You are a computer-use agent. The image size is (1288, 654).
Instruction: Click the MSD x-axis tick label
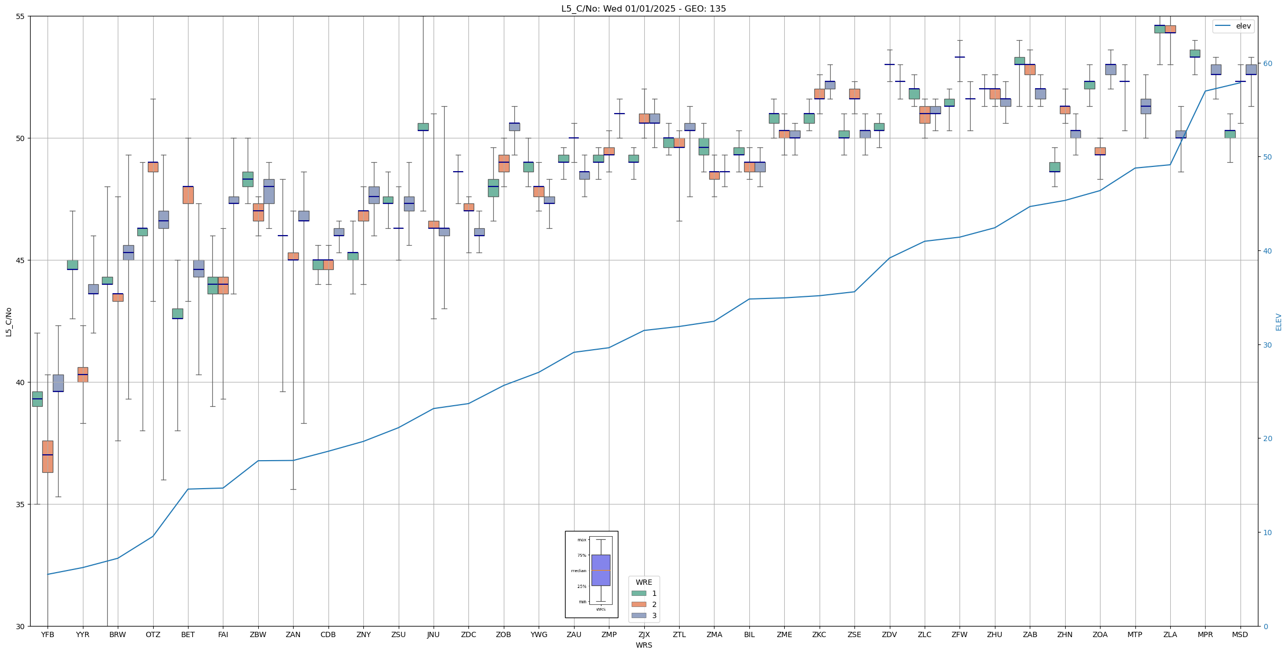pos(1240,634)
